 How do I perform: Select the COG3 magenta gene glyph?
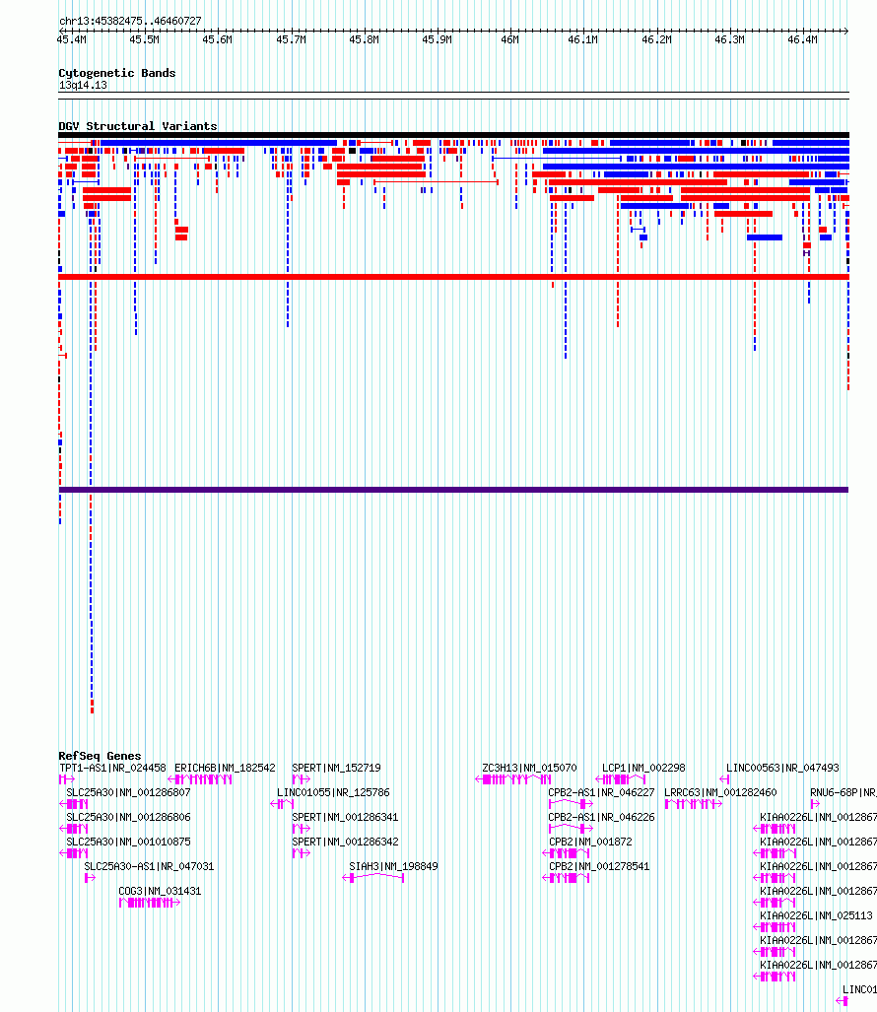tap(149, 903)
